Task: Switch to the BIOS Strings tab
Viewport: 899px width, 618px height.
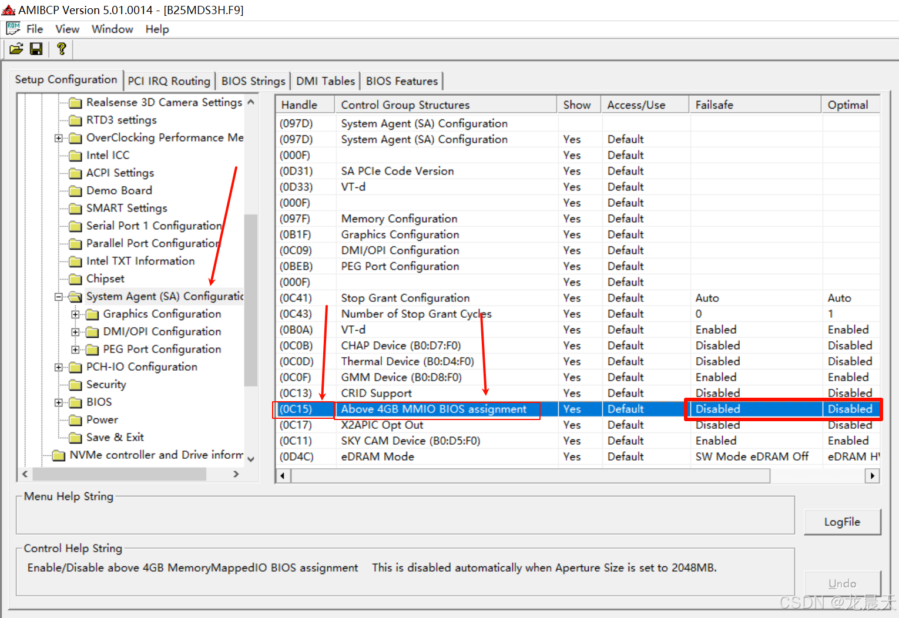Action: tap(253, 81)
